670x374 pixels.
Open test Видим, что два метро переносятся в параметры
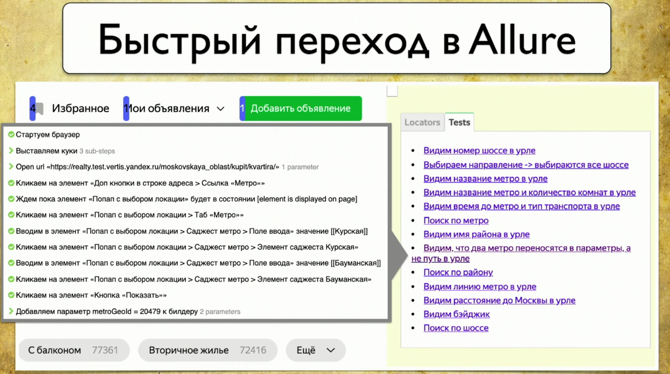(x=527, y=248)
